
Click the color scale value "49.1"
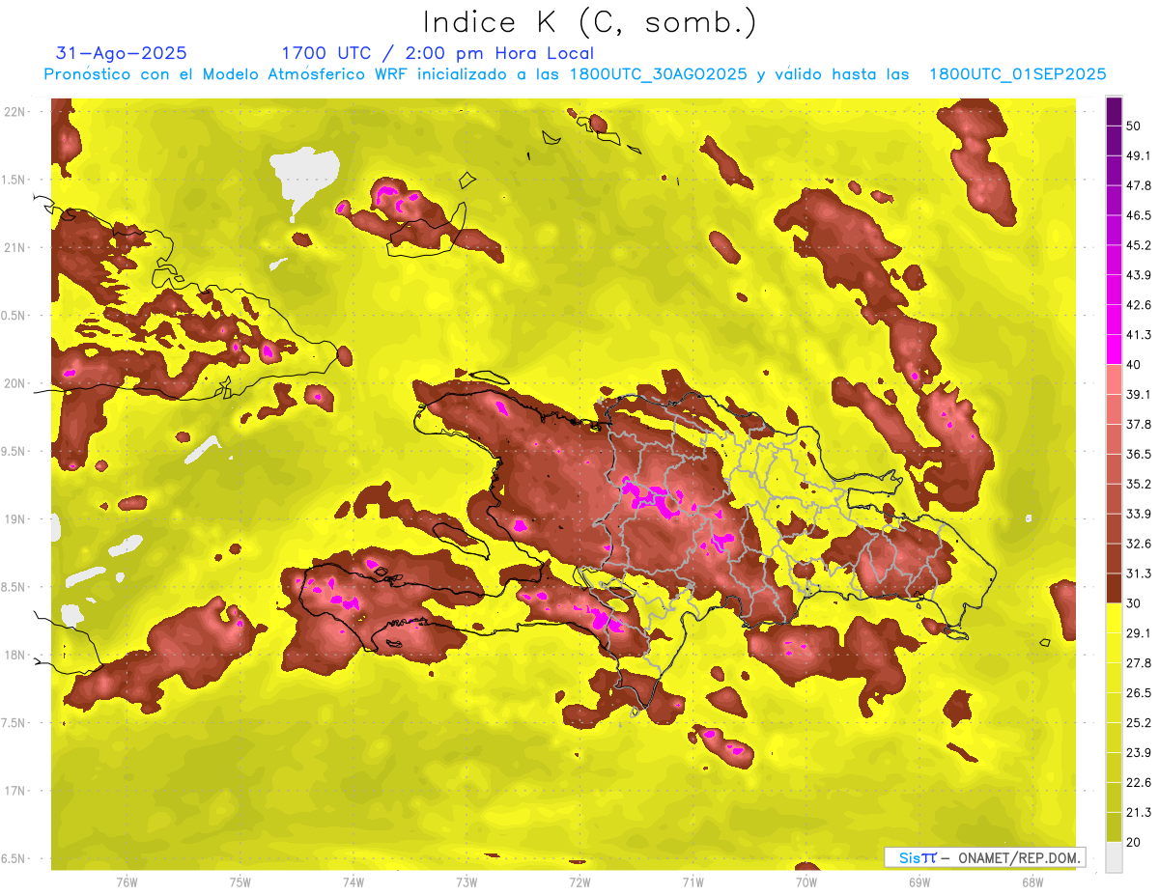tap(1139, 155)
